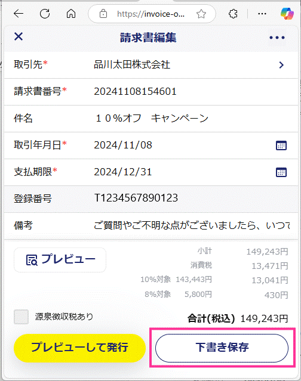Click the lock site info icon
The width and height of the screenshot is (301, 381).
click(103, 14)
